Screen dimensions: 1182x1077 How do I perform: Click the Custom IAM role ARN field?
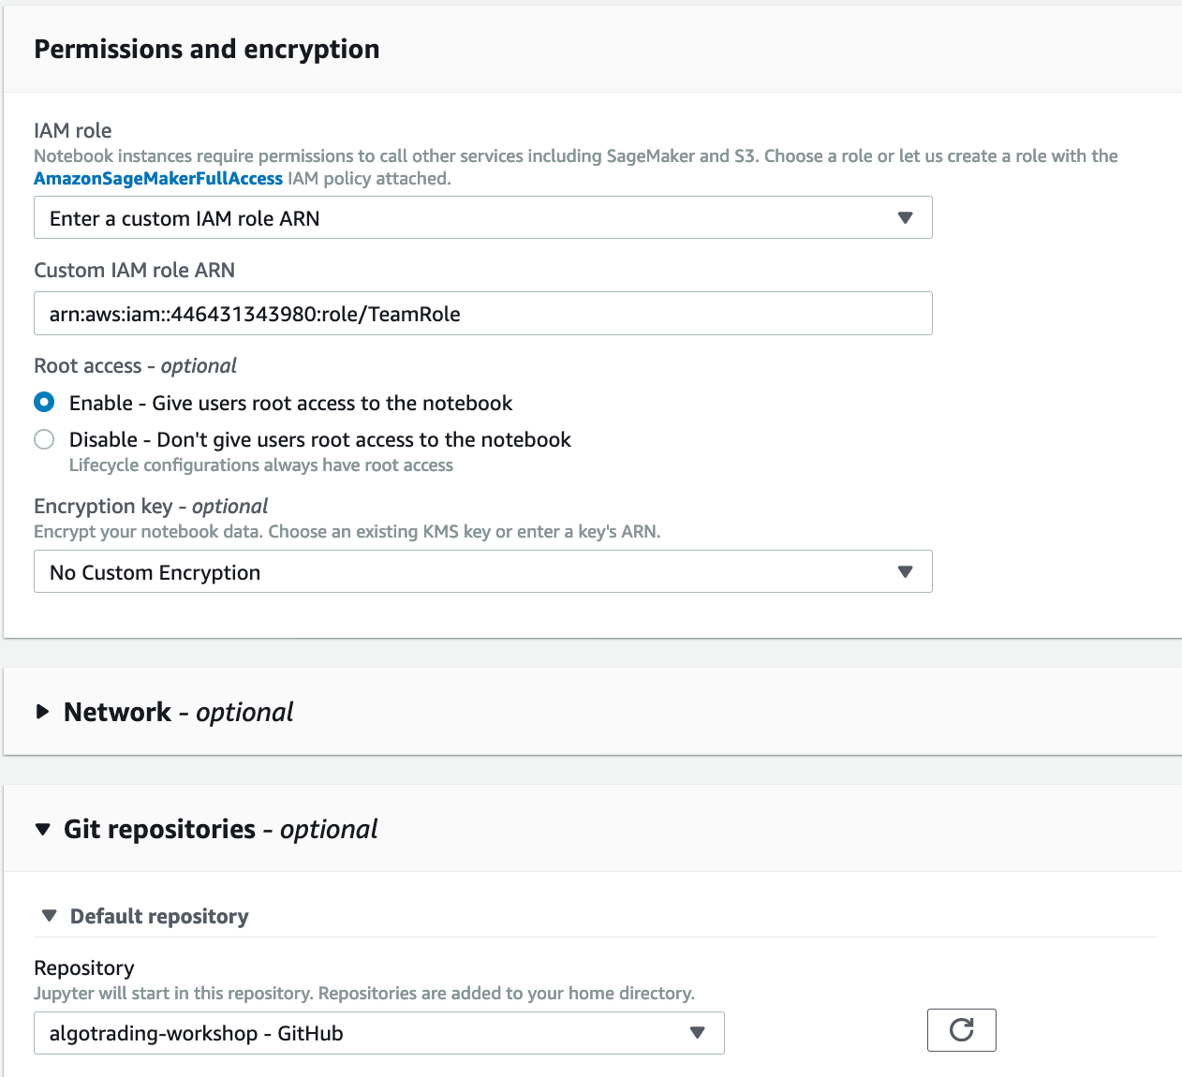pos(482,314)
